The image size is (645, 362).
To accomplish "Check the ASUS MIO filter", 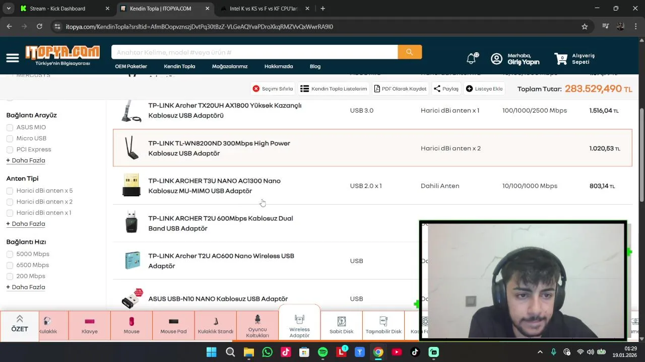I will 10,128.
